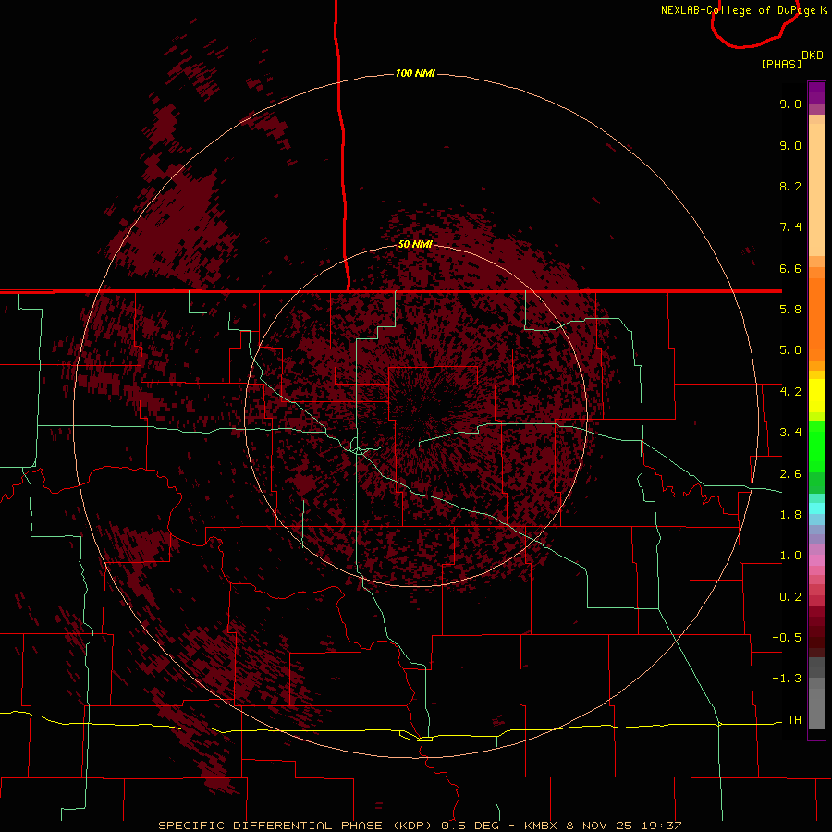Viewport: 832px width, 832px height.
Task: Pick the purple swatch at top of color scale
Action: click(x=816, y=92)
